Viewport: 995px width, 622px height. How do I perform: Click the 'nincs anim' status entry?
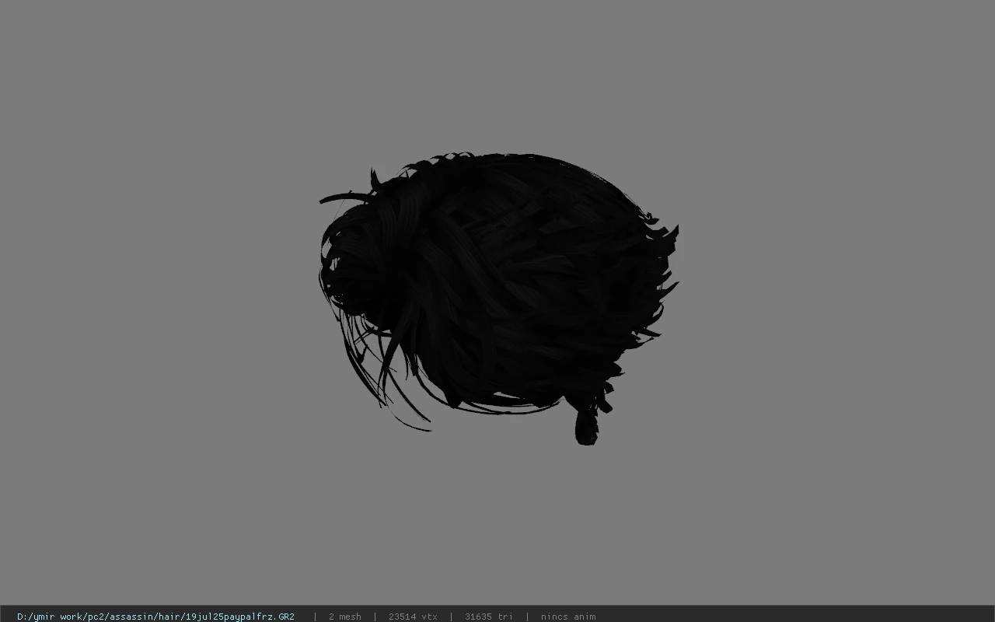(x=568, y=617)
